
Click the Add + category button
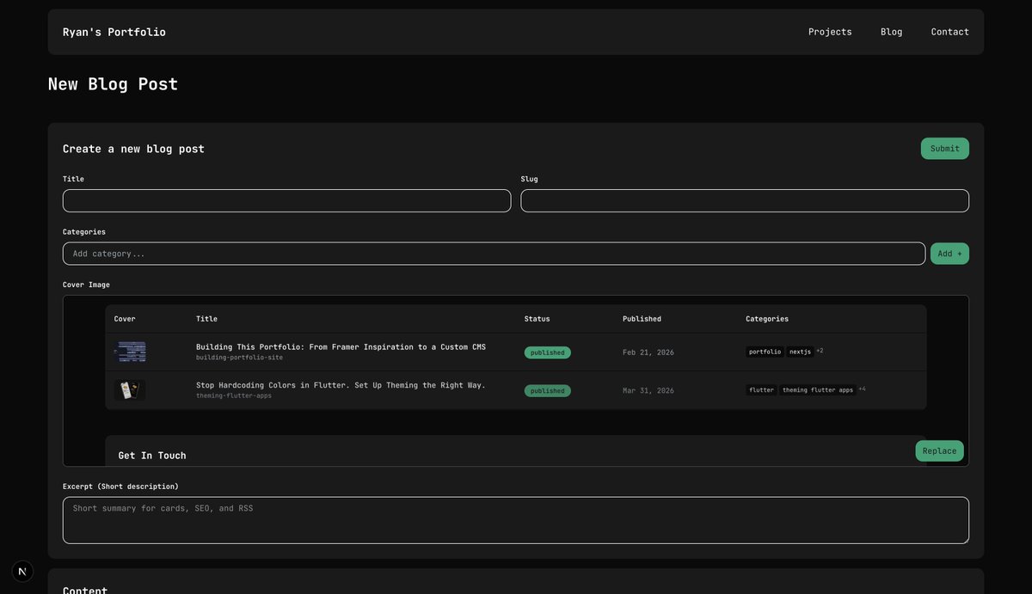949,254
